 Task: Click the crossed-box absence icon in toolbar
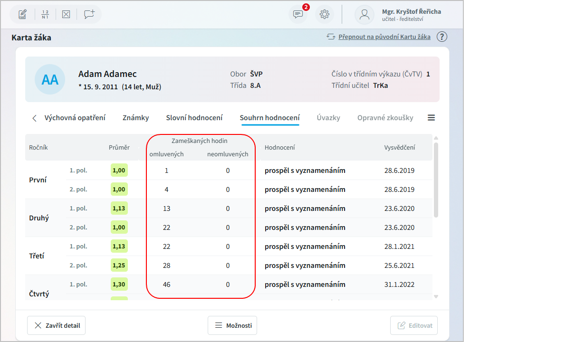click(x=66, y=14)
